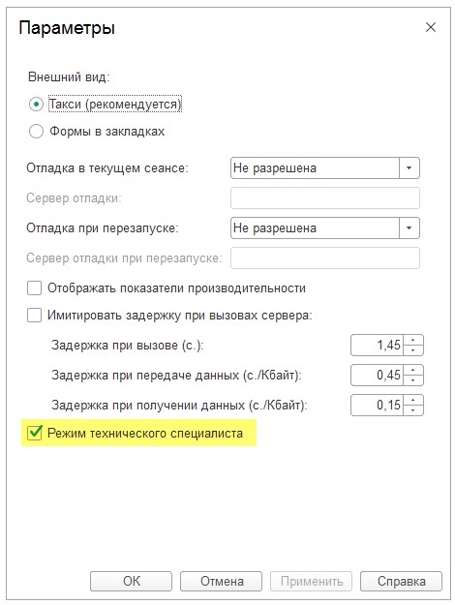Screen dimensions: 455x605
Task: Enable Имитировать задержку при вызовах сервера checkbox
Action: (34, 316)
